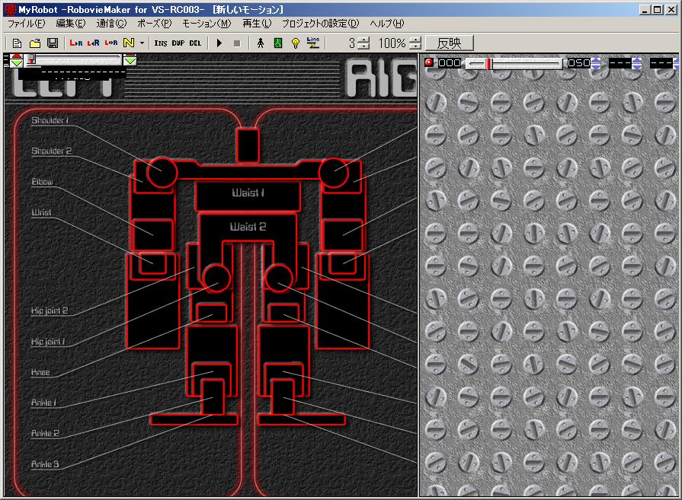
Task: Click the standing figure toolbar icon
Action: click(x=261, y=43)
